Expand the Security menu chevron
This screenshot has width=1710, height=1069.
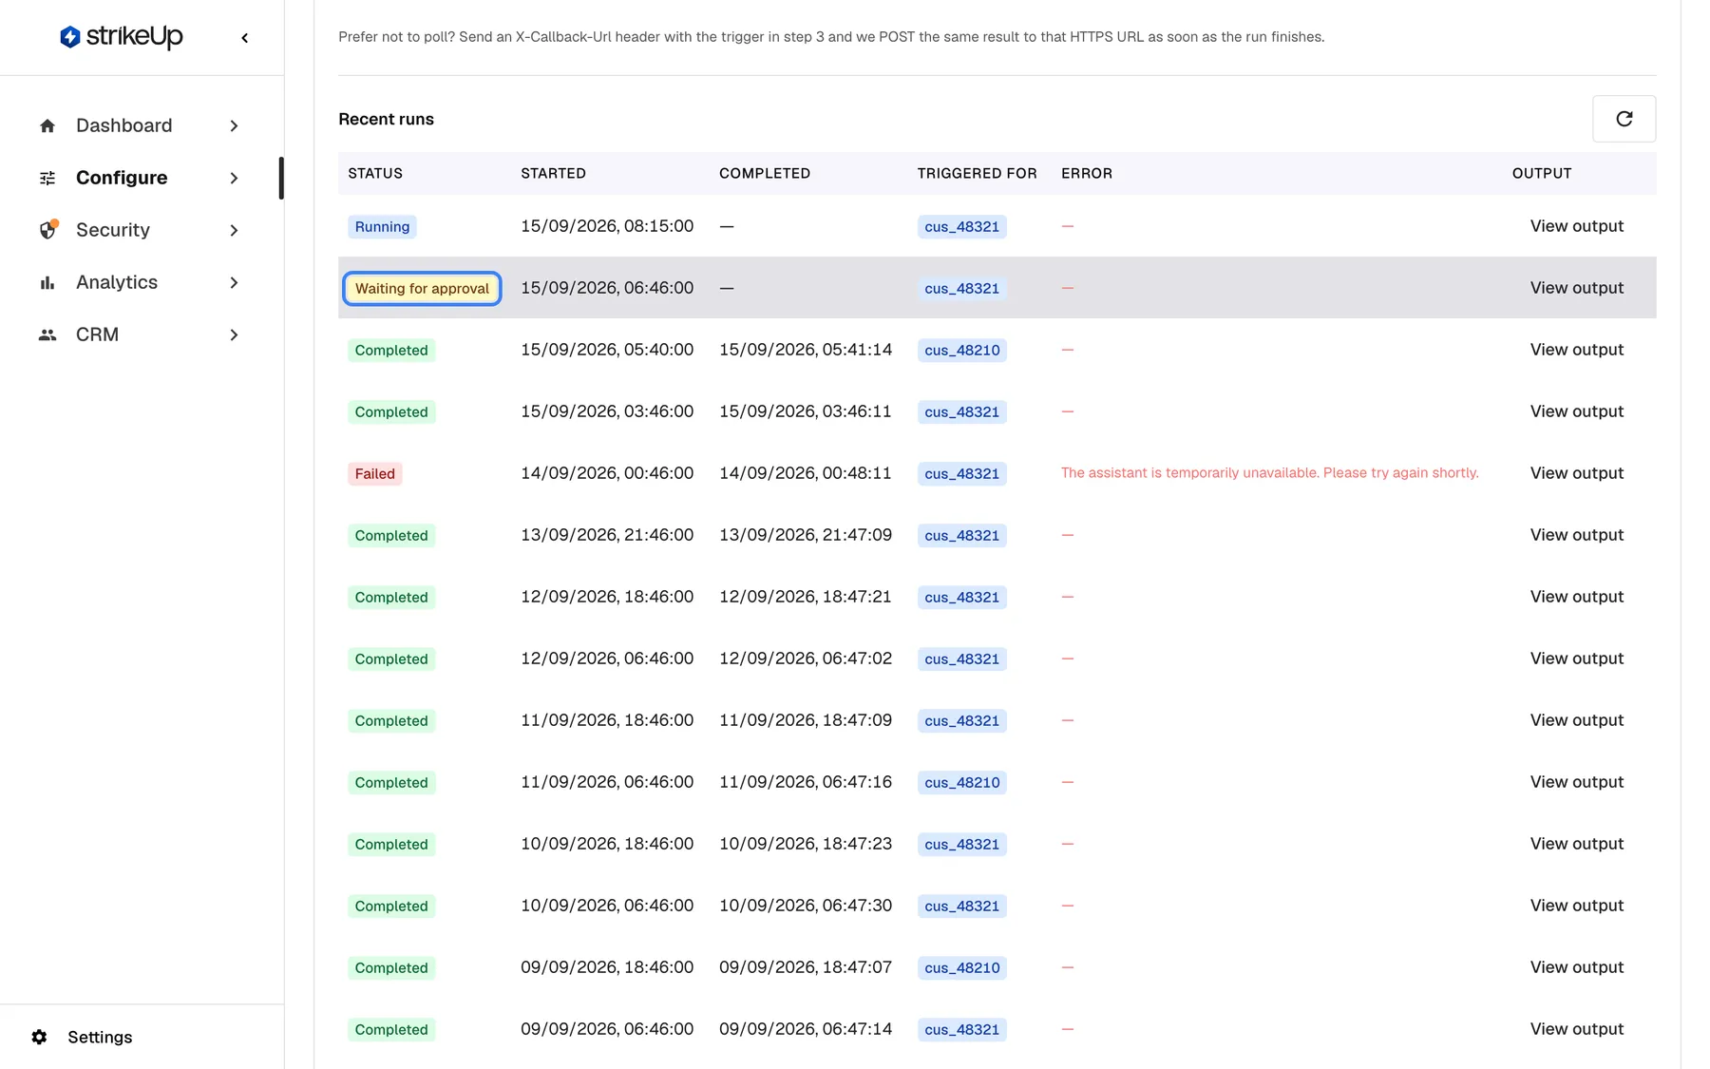point(234,230)
